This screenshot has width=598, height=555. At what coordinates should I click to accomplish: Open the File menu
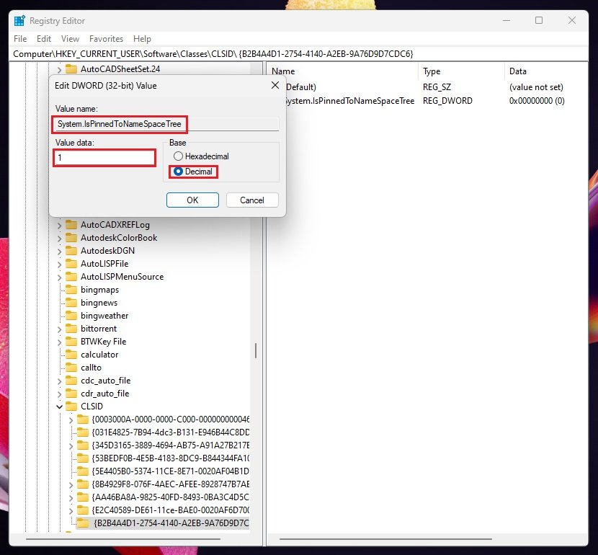(x=20, y=39)
